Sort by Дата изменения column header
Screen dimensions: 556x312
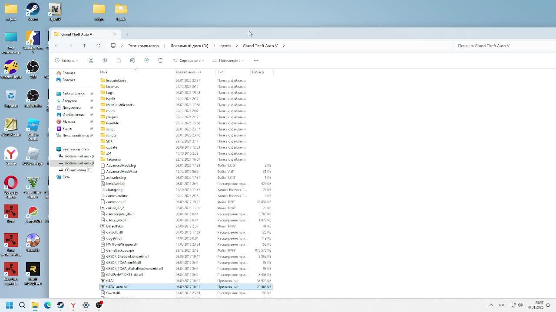click(189, 72)
